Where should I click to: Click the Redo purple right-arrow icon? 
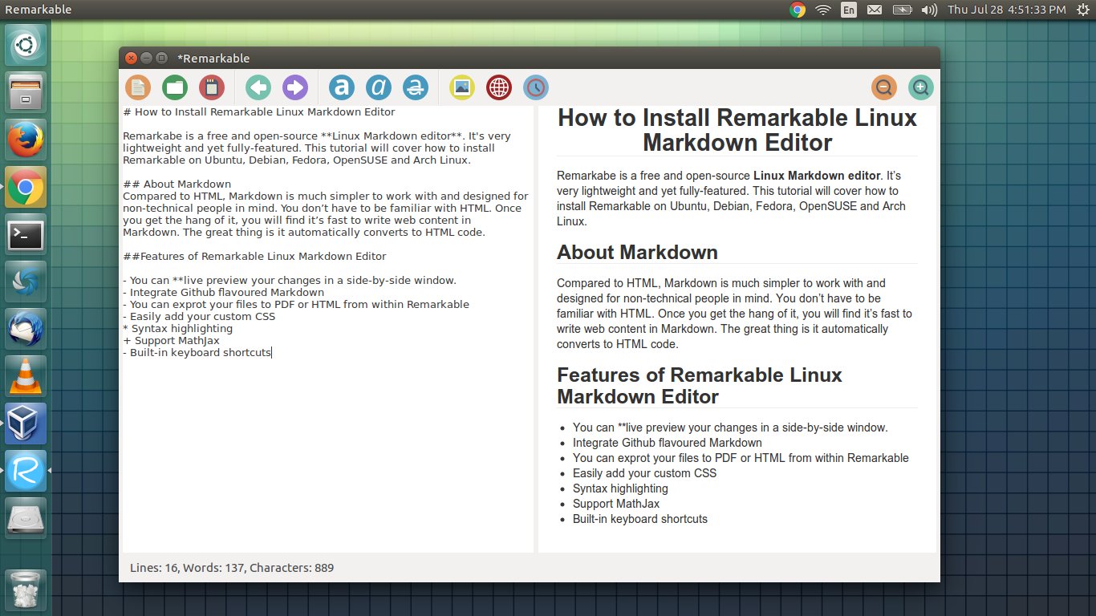click(295, 87)
